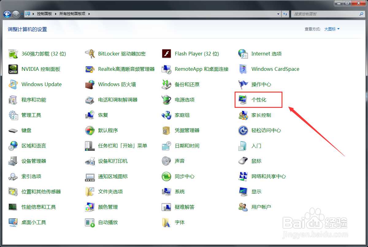Open the 恢复 icon

[x=90, y=115]
